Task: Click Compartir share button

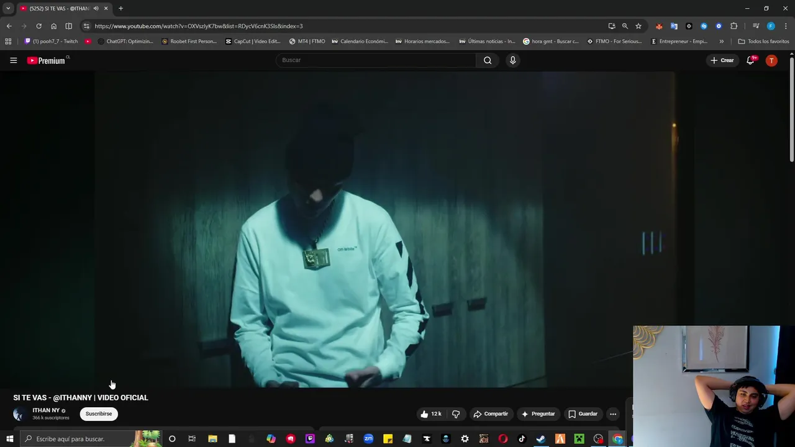Action: coord(491,414)
